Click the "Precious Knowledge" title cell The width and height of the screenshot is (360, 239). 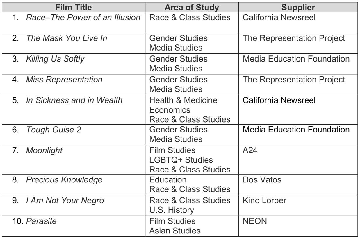point(64,179)
